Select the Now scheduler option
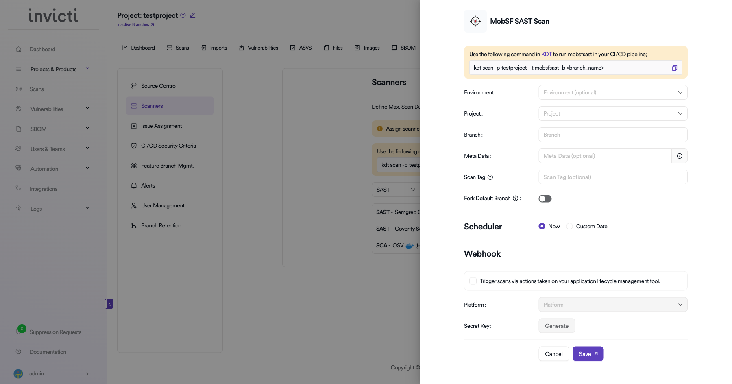Viewport: 732px width, 384px height. [x=542, y=226]
